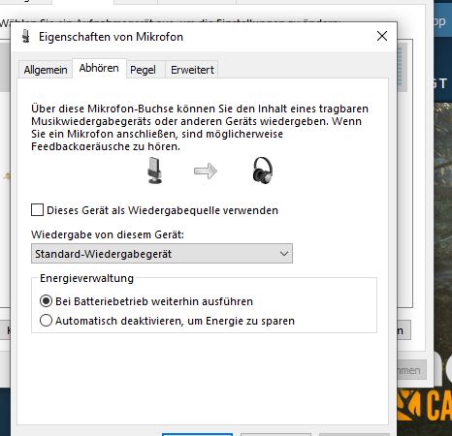Click the headphones illustration icon
This screenshot has height=436, width=452.
(263, 171)
